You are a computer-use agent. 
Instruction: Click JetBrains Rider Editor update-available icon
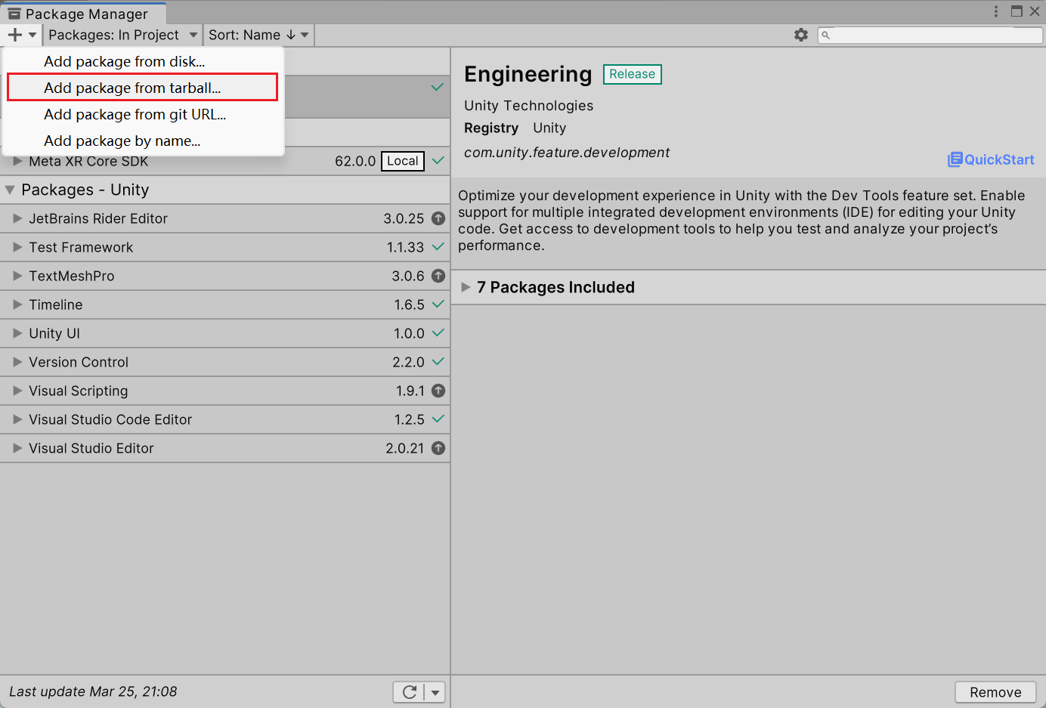point(438,218)
